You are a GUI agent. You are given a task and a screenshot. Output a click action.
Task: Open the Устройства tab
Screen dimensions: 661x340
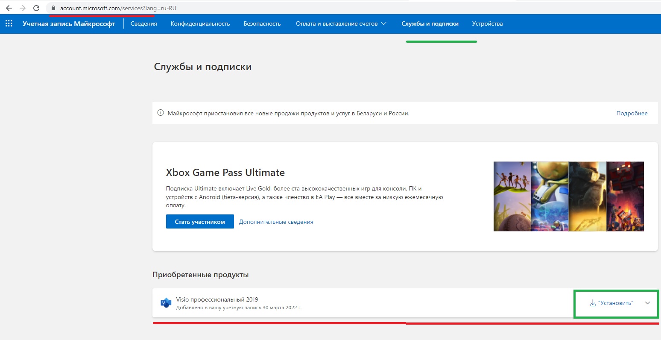(x=487, y=24)
